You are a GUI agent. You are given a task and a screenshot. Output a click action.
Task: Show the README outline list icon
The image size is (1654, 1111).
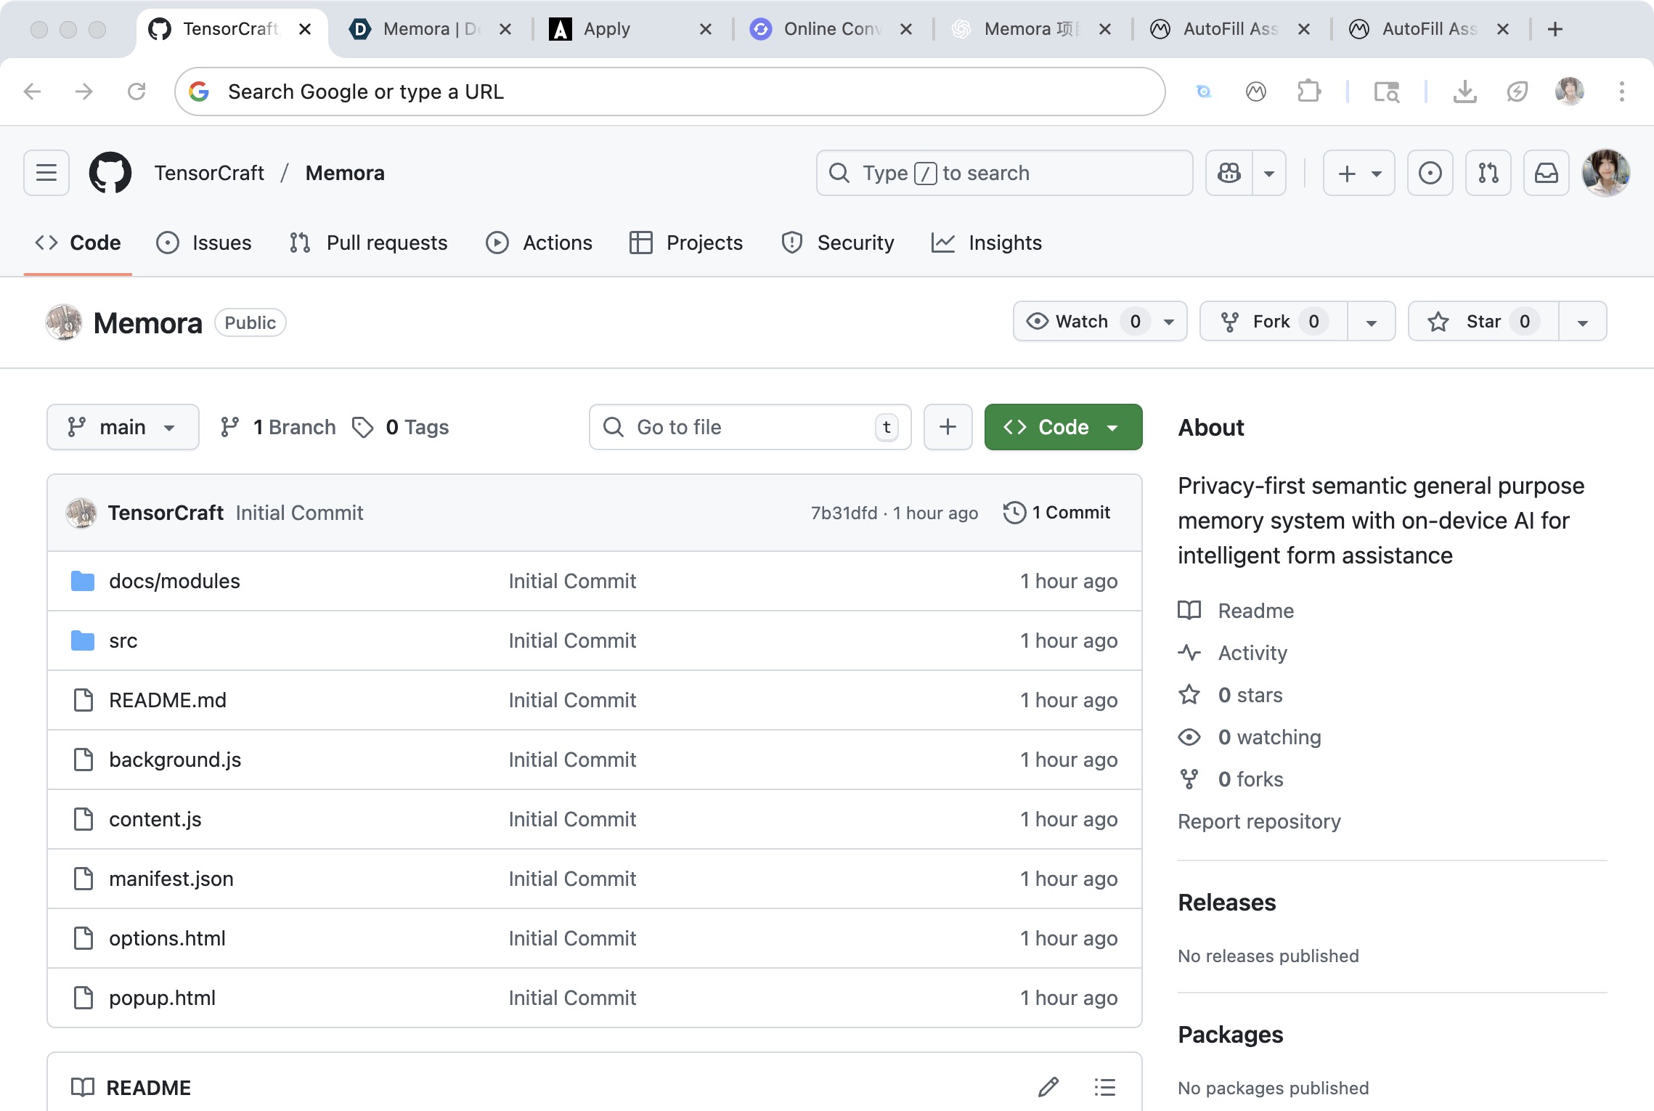click(1104, 1087)
